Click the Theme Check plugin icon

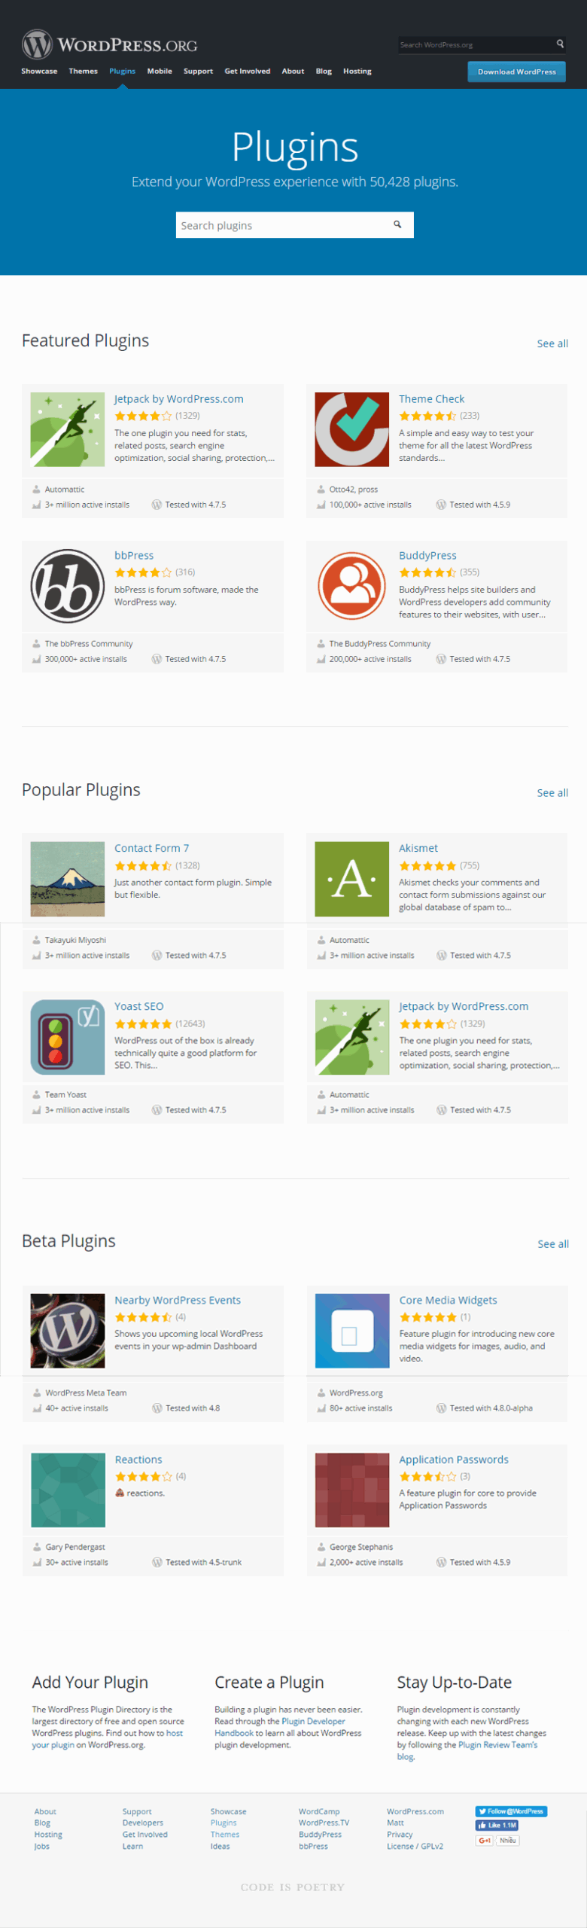click(x=351, y=429)
